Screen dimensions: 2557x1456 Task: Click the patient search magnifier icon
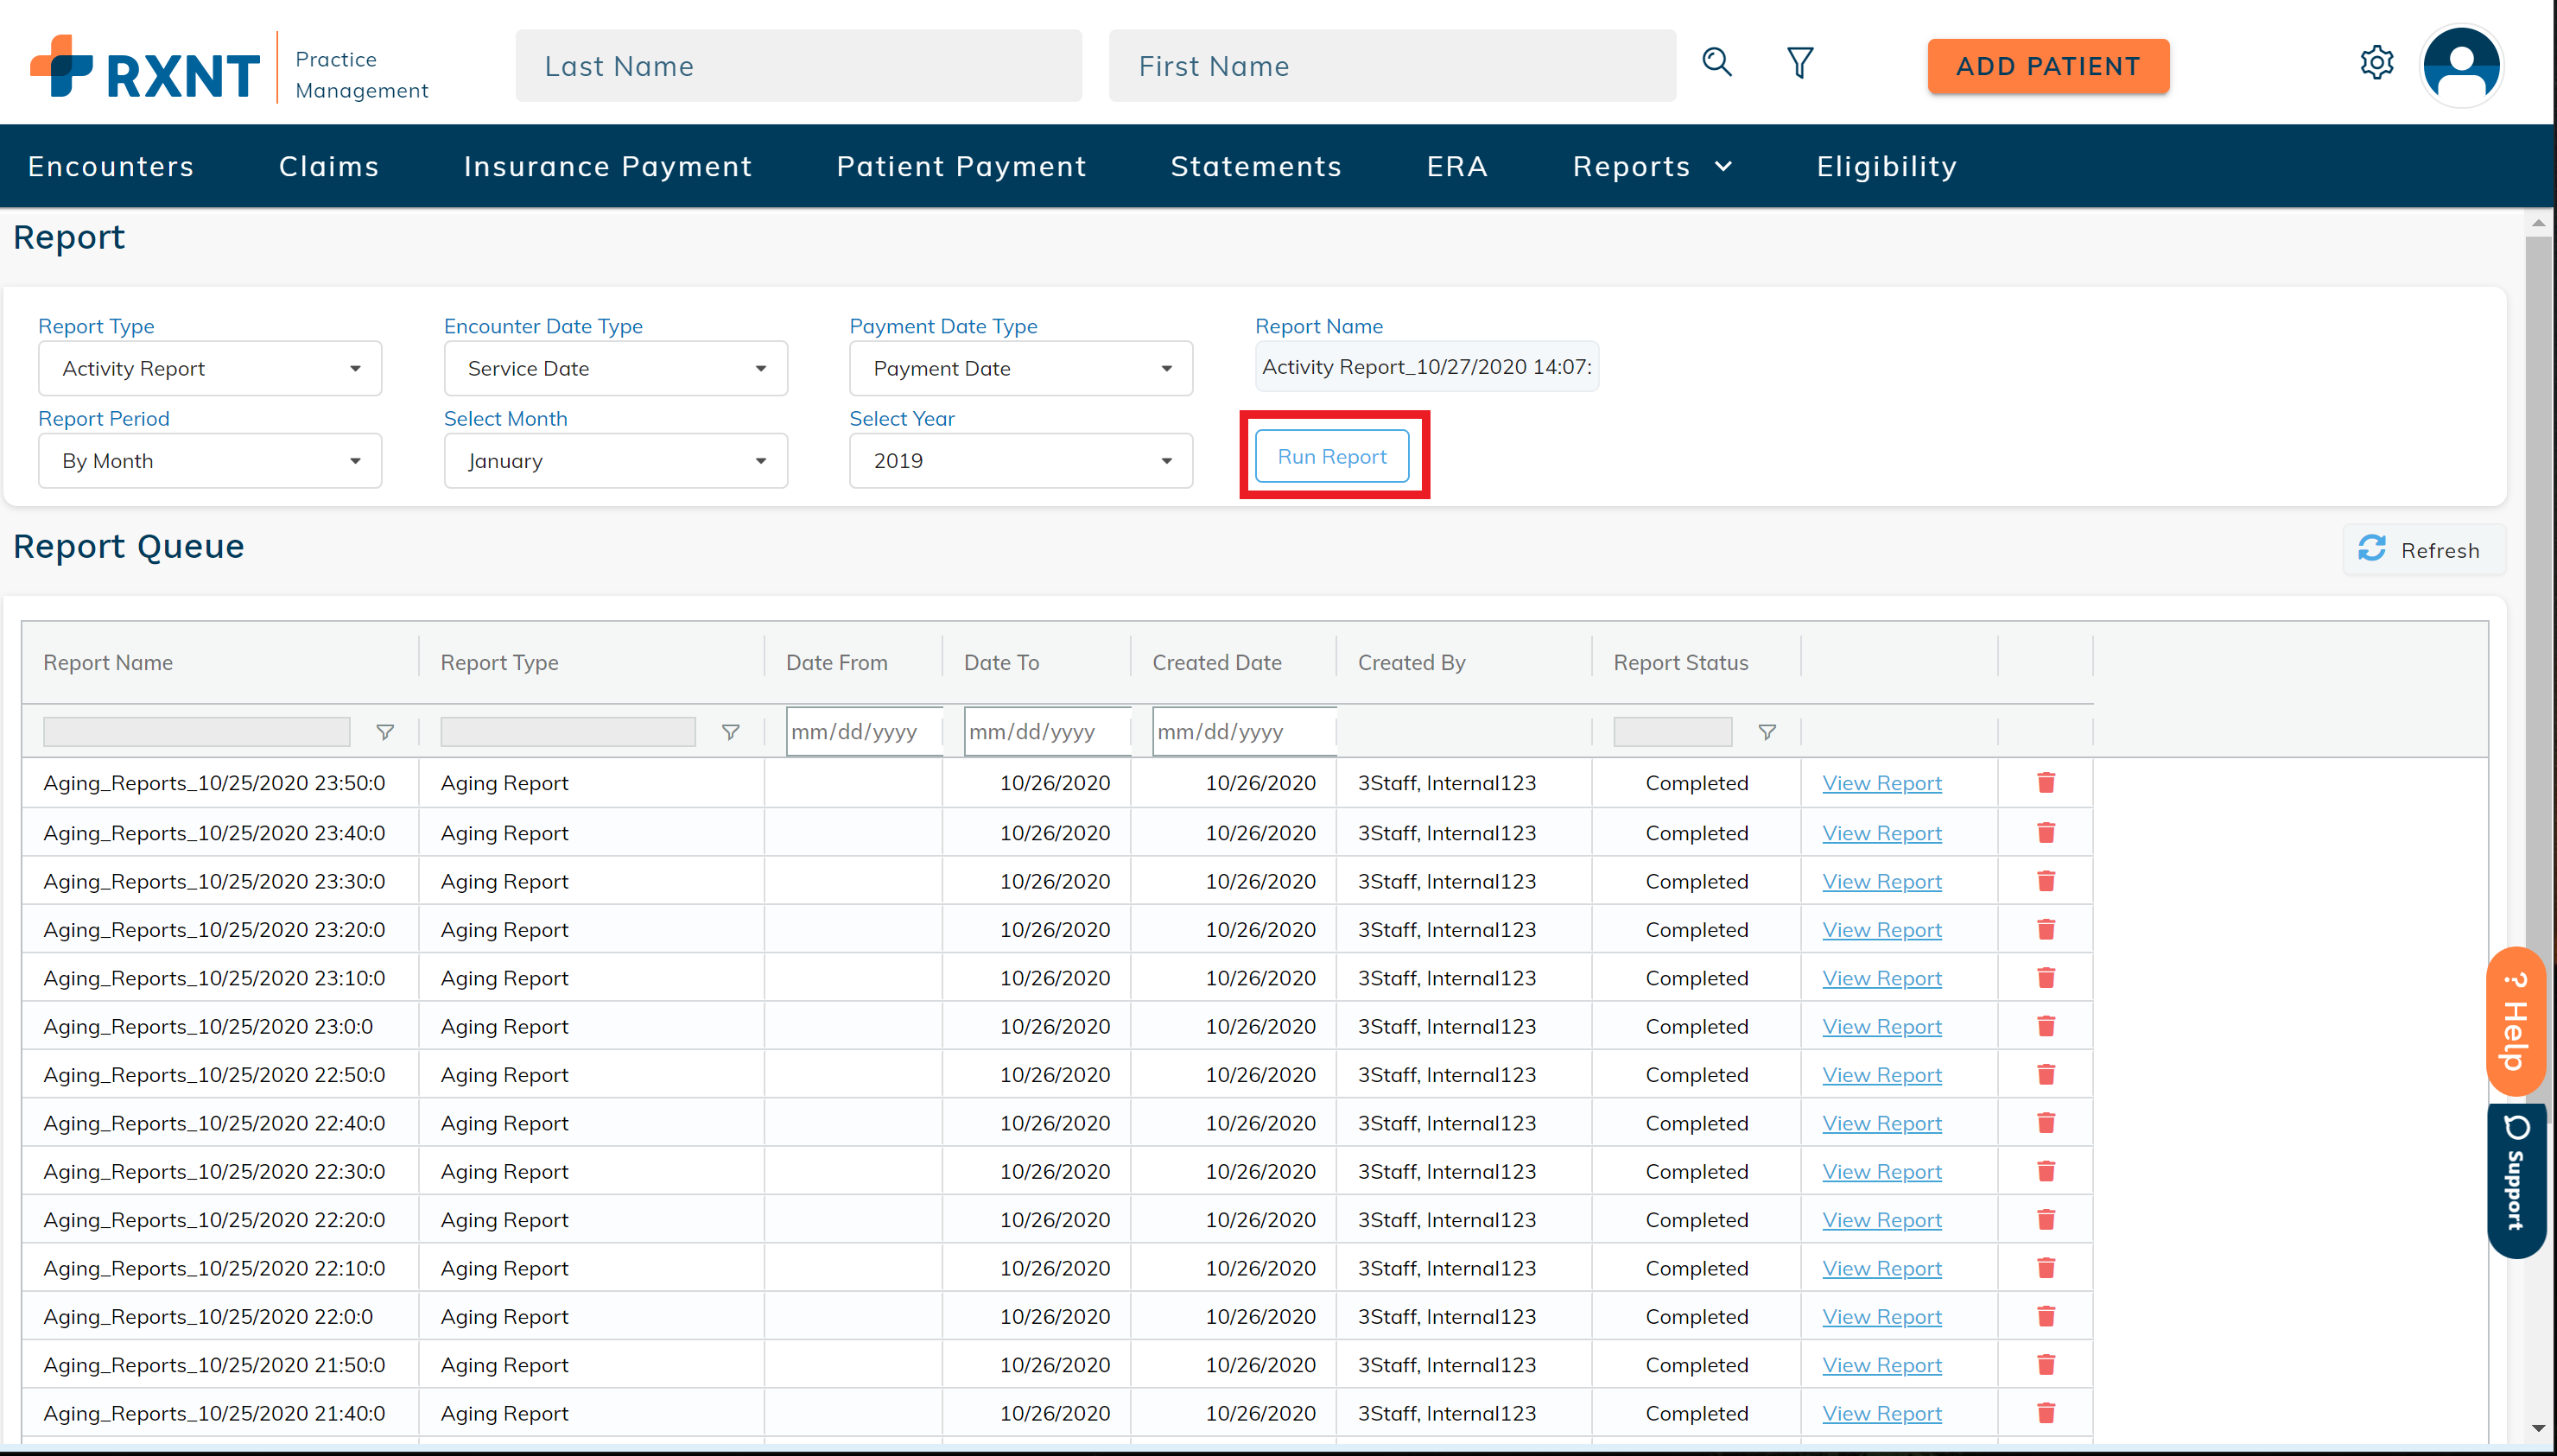1716,63
